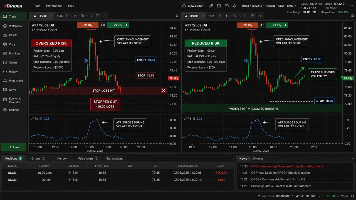The width and height of the screenshot is (356, 200).
Task: Switch to the History tab in the bottom panel
Action: point(62,159)
